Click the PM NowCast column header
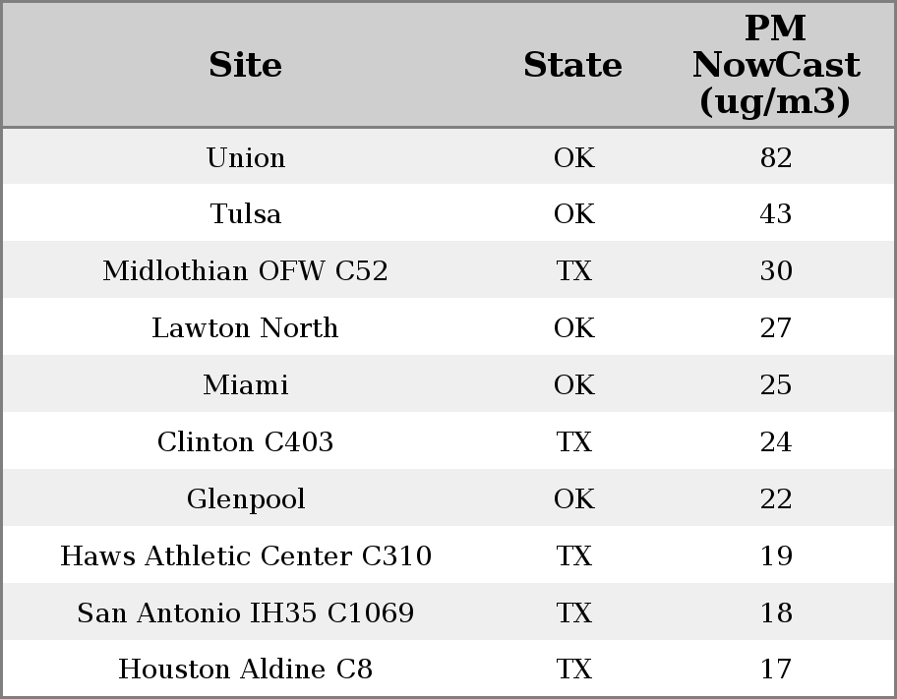Screen dimensions: 897x699 (776, 65)
